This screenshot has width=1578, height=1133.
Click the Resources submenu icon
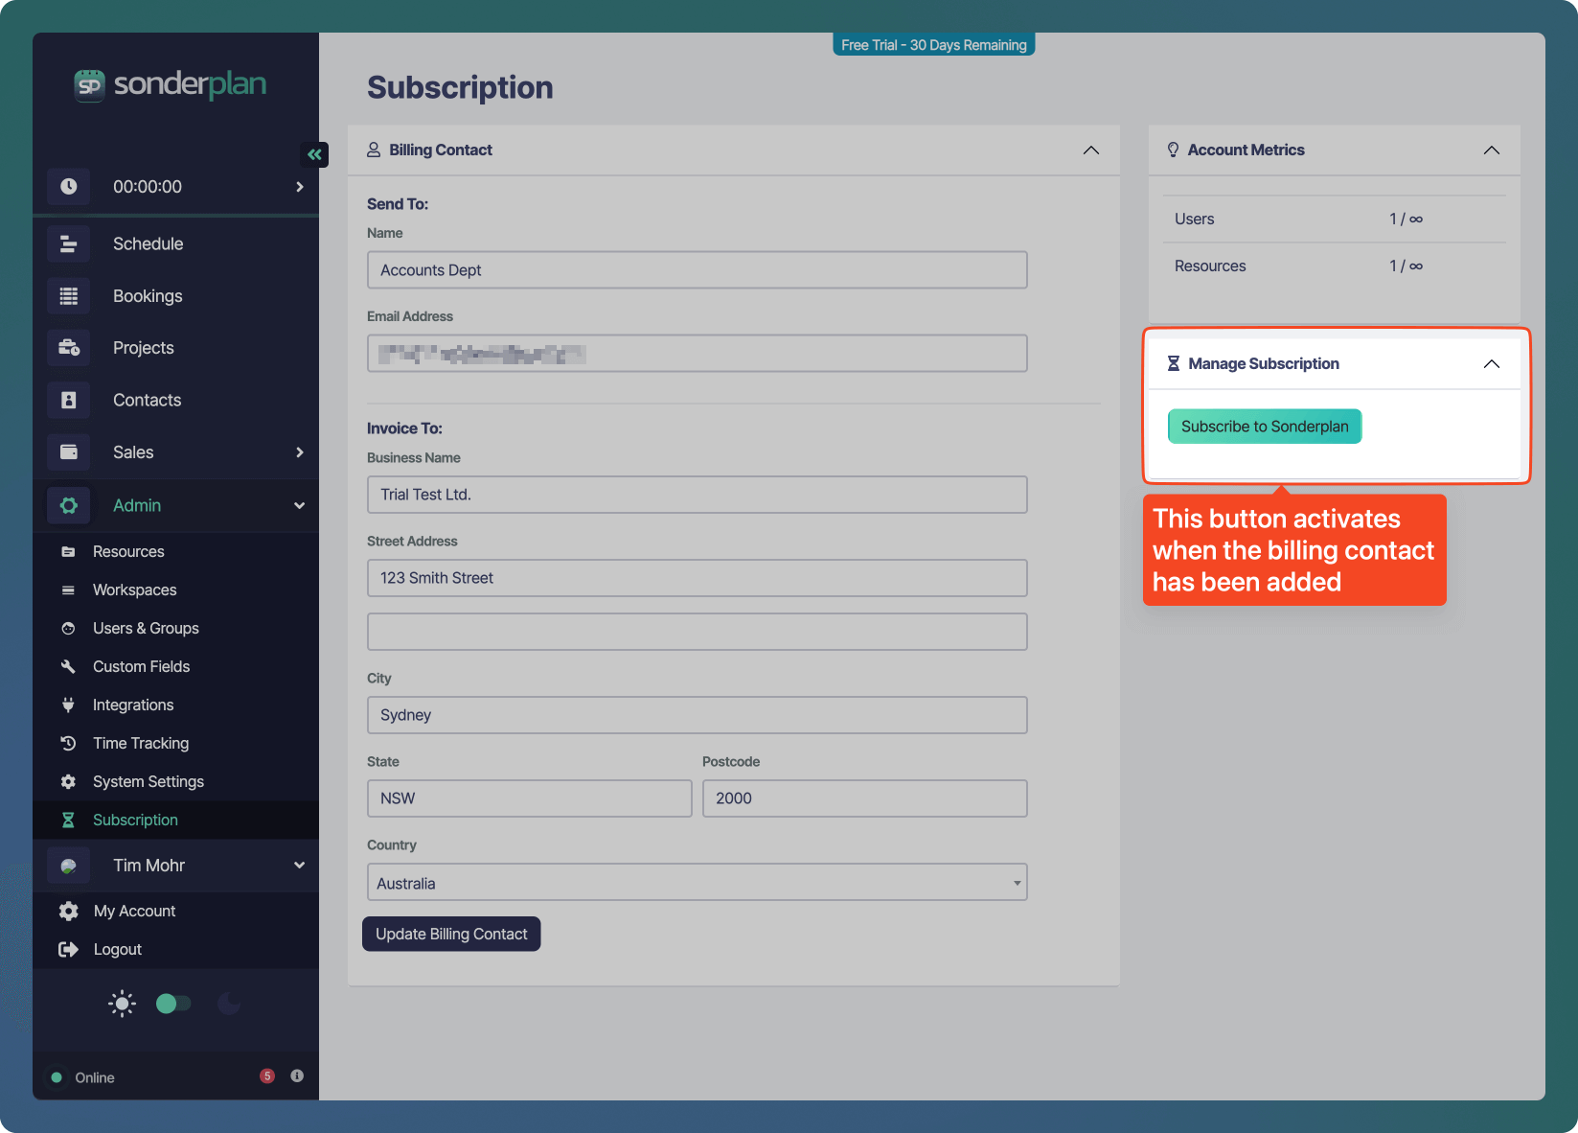(68, 552)
